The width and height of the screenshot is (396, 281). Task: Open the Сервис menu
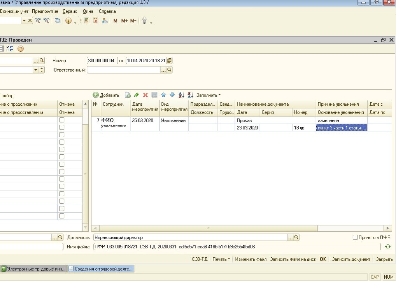pyautogui.click(x=70, y=11)
